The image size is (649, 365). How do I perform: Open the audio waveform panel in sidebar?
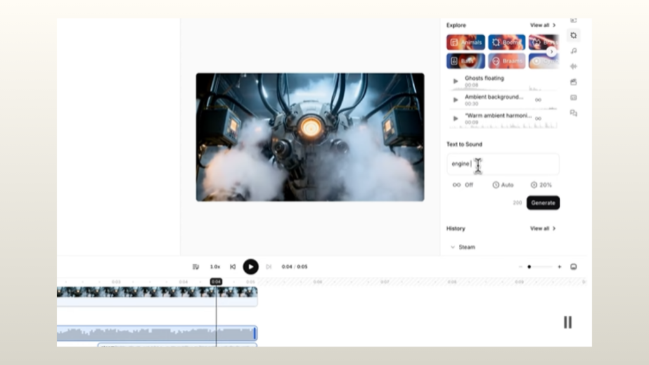coord(573,66)
